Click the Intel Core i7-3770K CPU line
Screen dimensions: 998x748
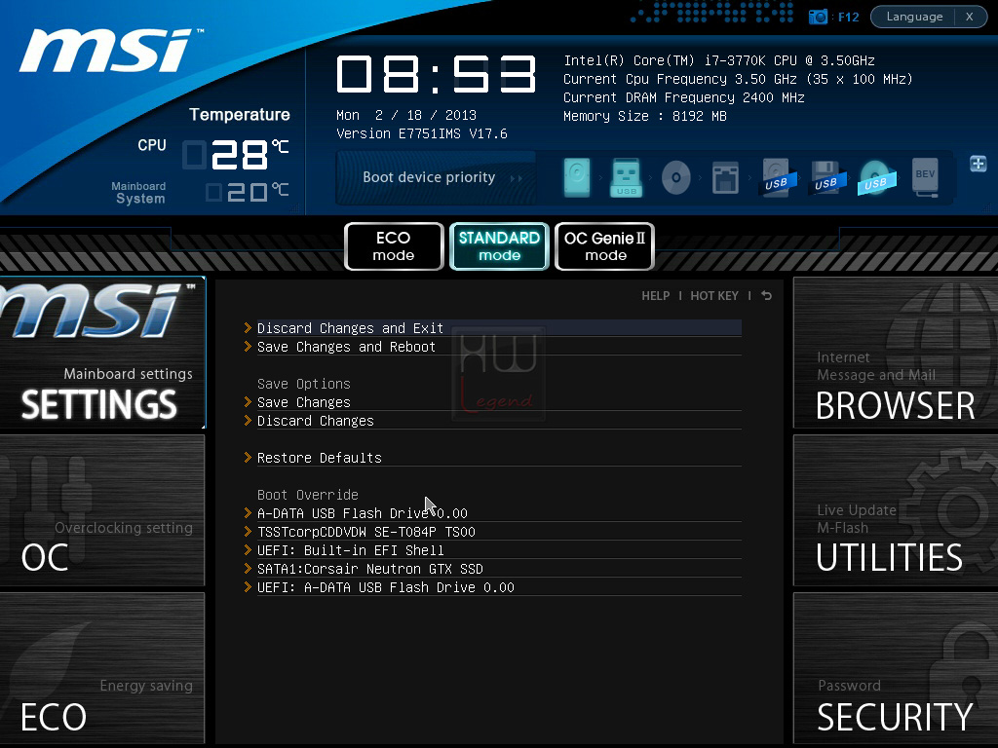719,60
